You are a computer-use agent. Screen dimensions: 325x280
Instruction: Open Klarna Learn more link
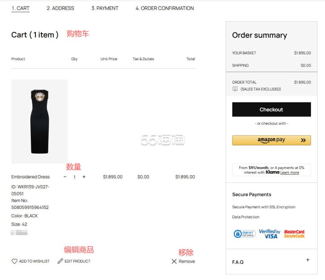click(x=289, y=173)
